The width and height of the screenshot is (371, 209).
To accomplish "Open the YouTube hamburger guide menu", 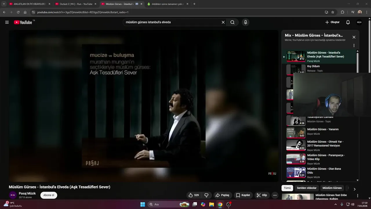I will [x=7, y=22].
